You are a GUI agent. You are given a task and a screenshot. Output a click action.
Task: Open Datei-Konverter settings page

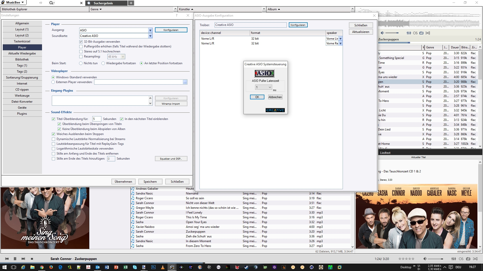click(22, 102)
